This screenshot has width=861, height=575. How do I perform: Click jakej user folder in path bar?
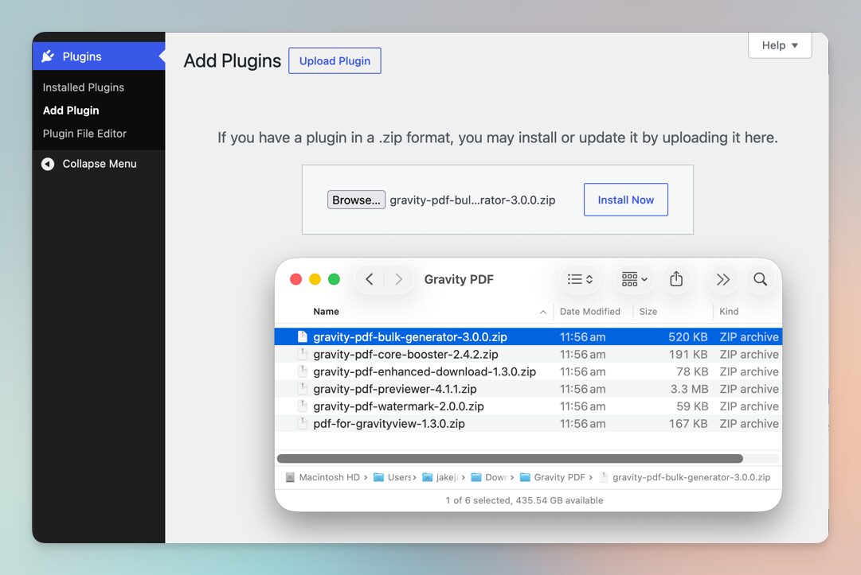(x=440, y=477)
